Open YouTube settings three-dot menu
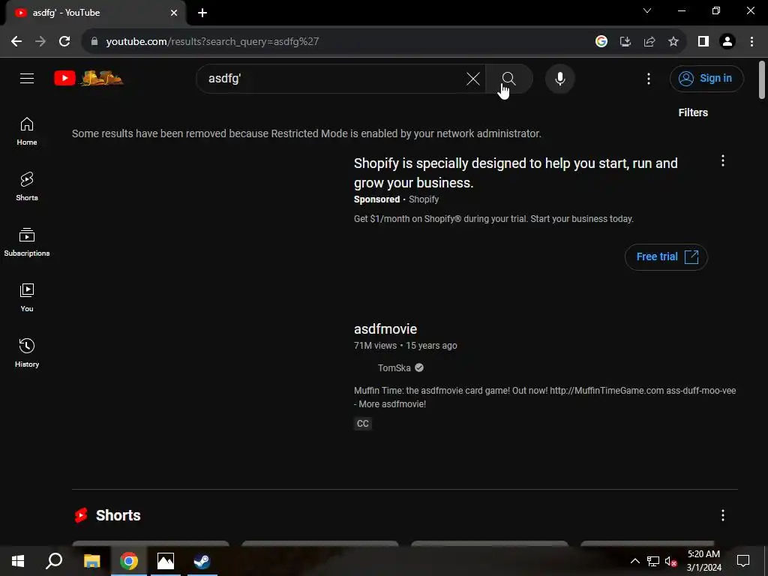 click(x=649, y=78)
